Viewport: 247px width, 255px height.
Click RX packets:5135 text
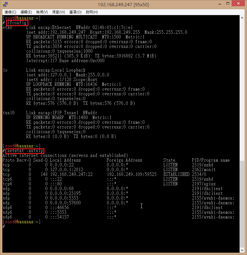(x=44, y=42)
